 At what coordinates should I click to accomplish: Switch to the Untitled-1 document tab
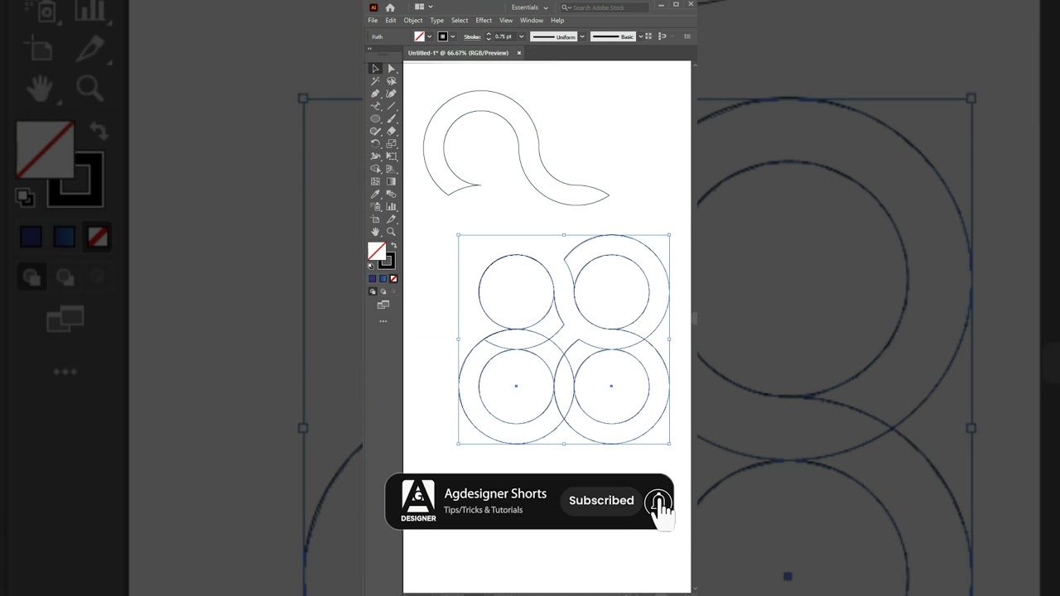click(458, 53)
